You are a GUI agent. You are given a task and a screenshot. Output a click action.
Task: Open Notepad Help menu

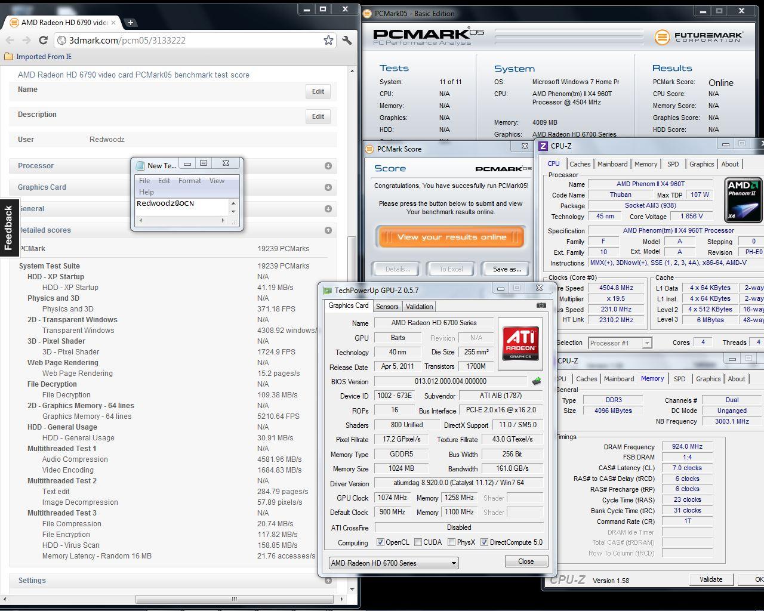146,192
